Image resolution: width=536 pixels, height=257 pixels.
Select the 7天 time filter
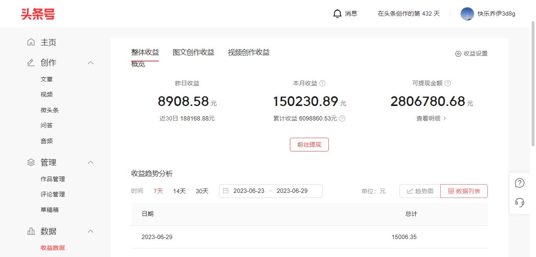(158, 191)
